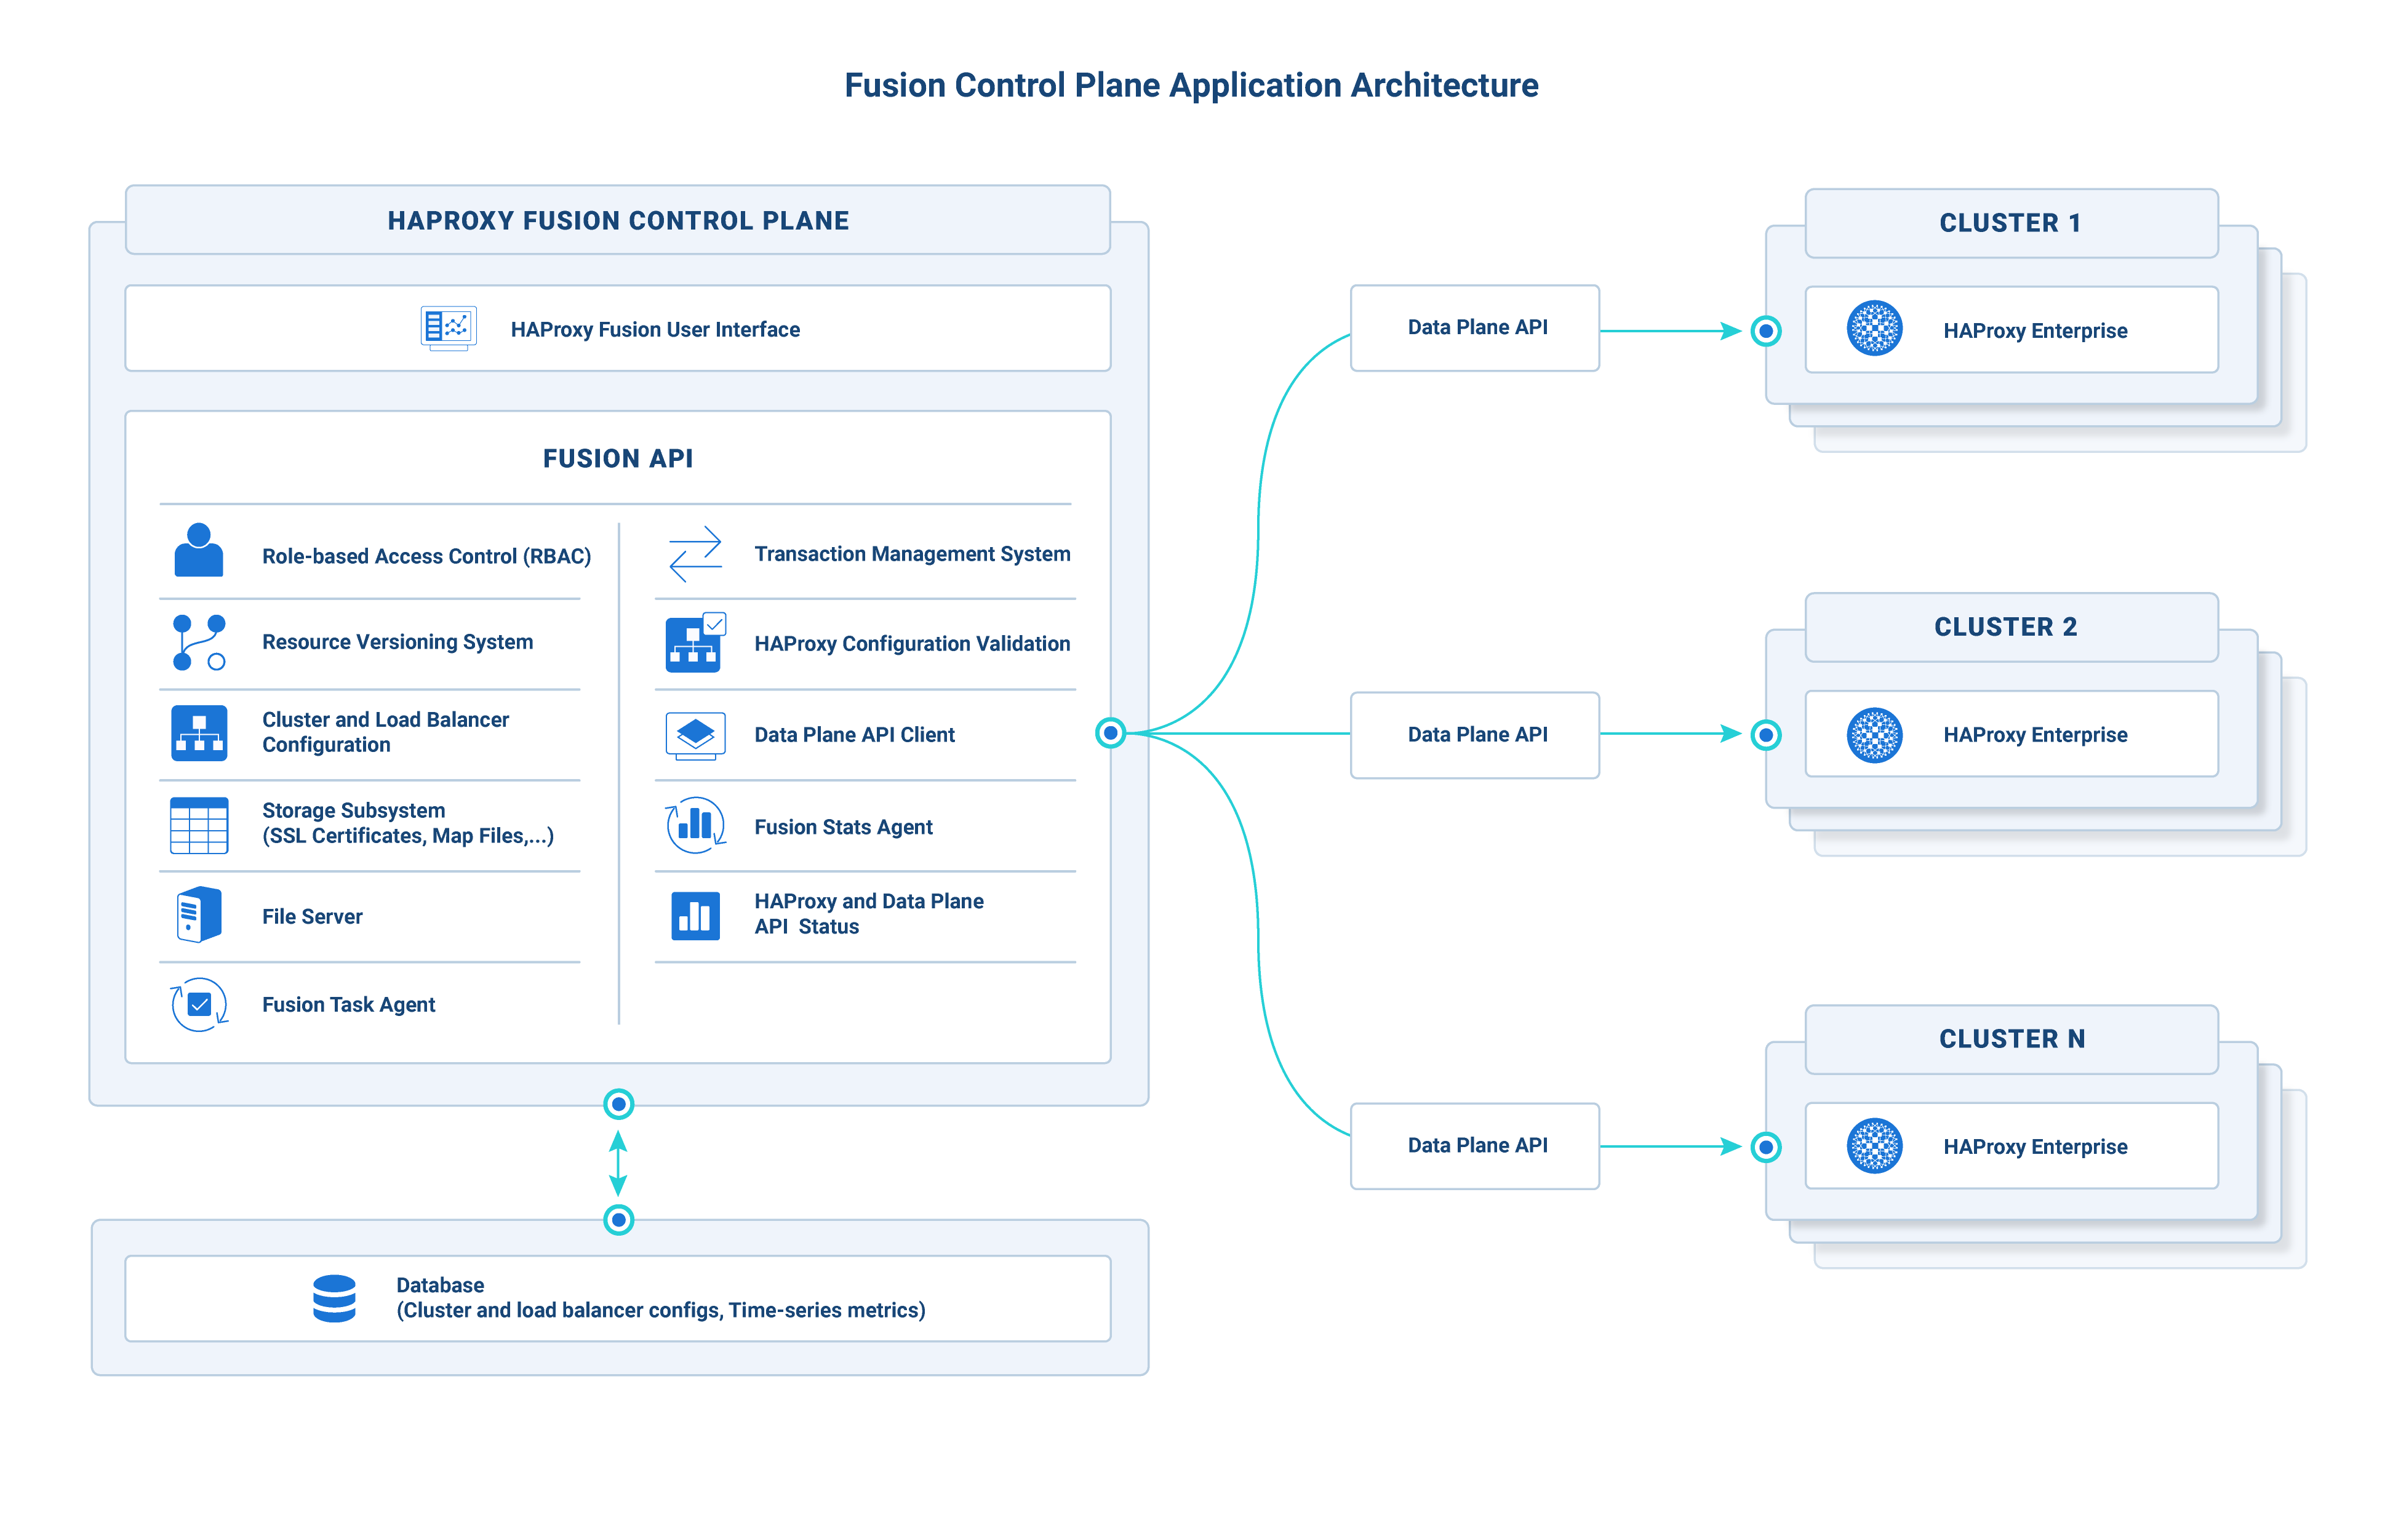Click the connector node at Cluster 1 entry
The width and height of the screenshot is (2385, 1520).
[x=1766, y=330]
